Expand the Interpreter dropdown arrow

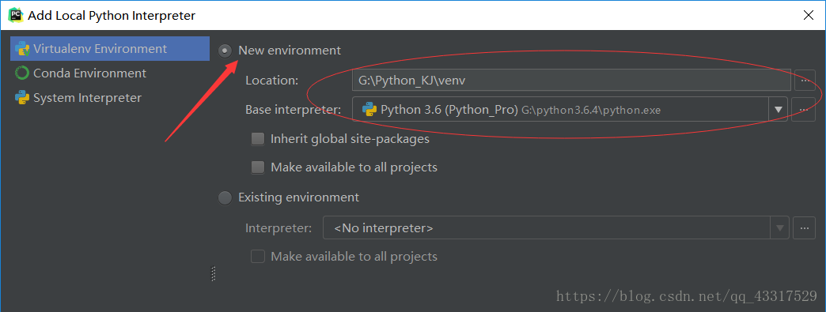tap(779, 227)
